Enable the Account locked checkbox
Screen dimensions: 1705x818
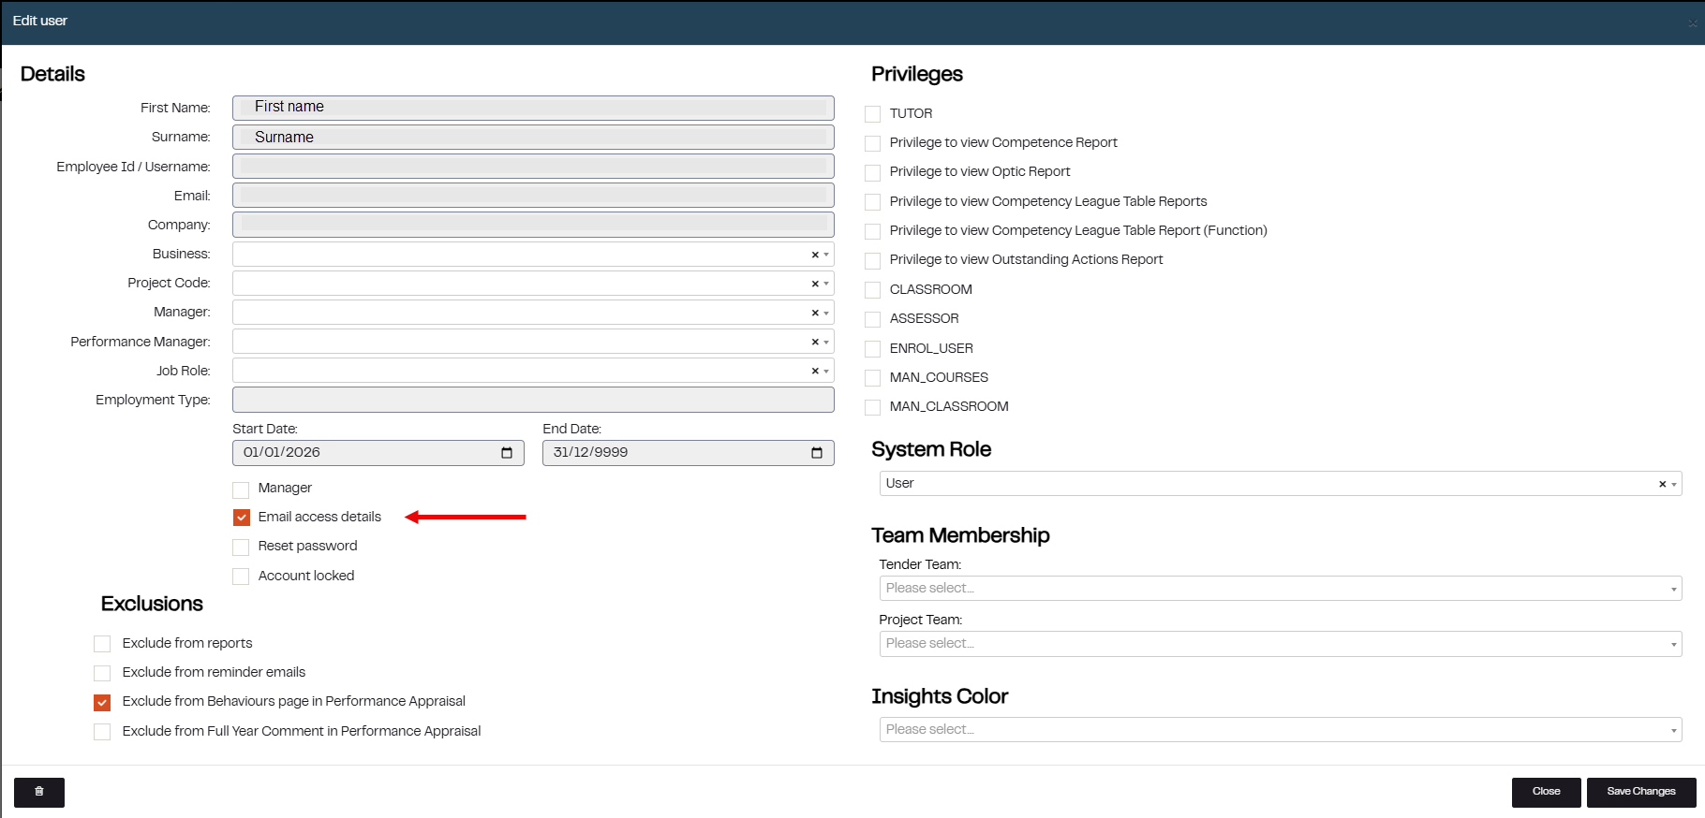coord(242,577)
